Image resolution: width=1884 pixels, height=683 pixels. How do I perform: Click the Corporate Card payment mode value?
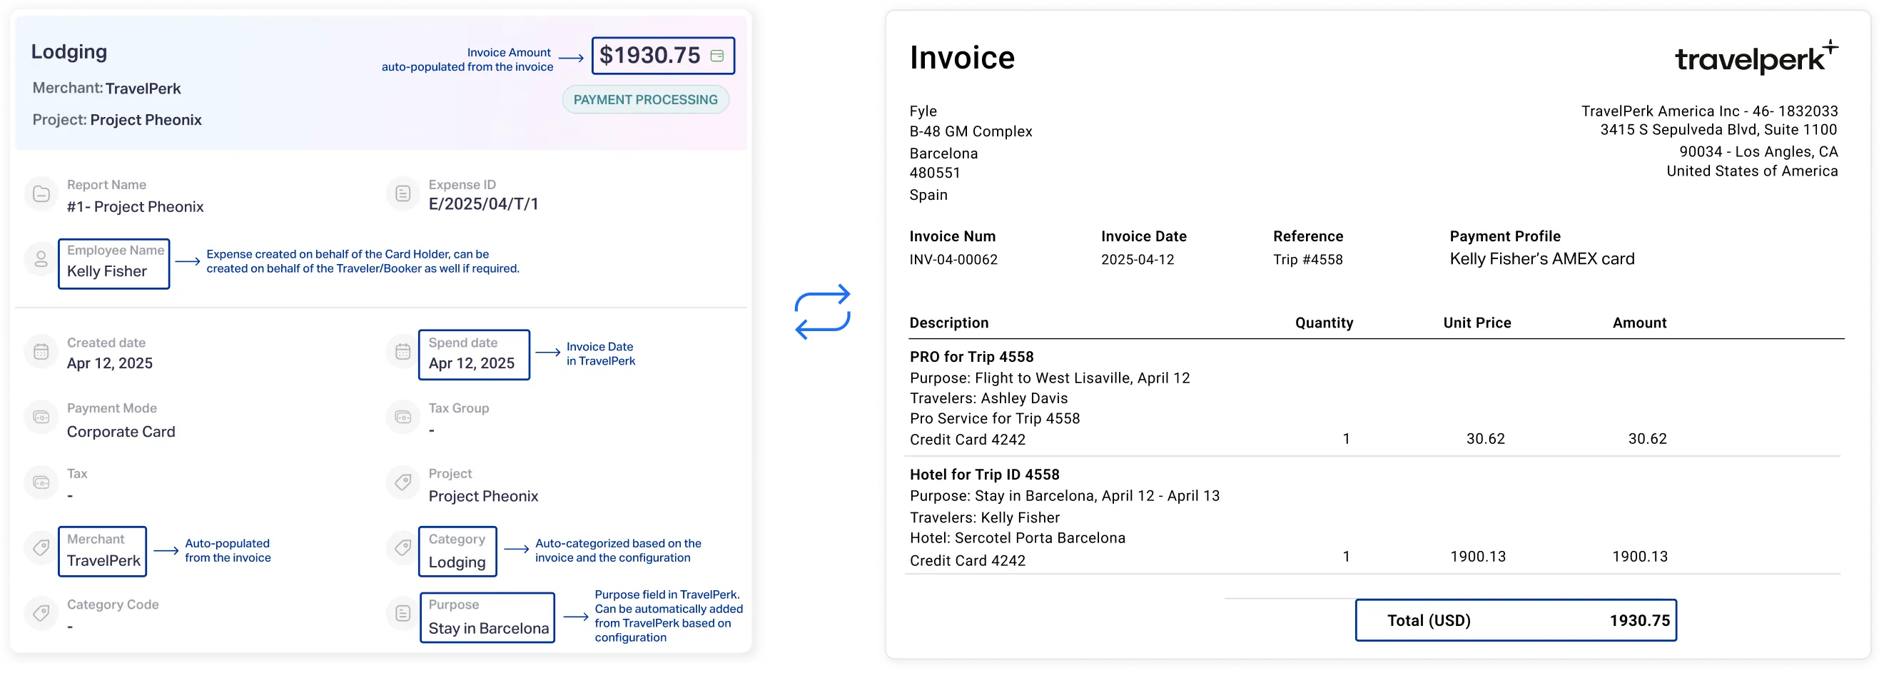(x=121, y=432)
